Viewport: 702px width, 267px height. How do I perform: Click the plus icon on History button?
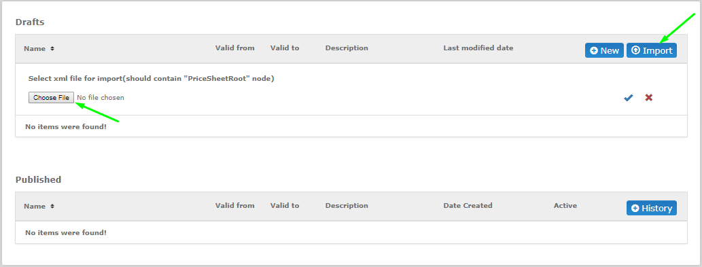click(x=635, y=208)
